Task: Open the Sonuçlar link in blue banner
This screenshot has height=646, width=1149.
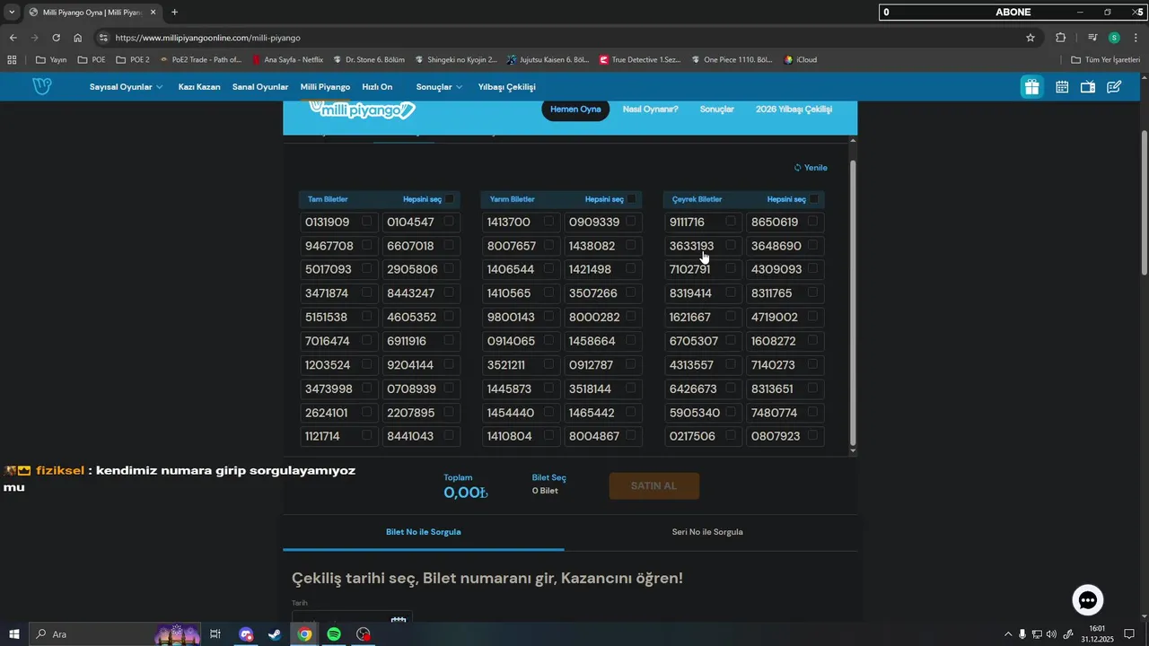Action: coord(717,109)
